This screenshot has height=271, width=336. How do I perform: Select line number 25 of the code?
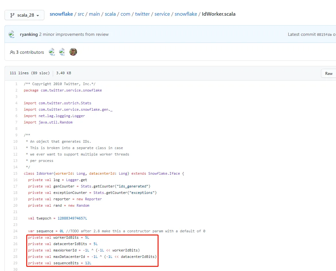tap(15, 237)
